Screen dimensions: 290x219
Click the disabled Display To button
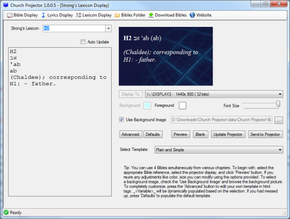[x=130, y=94]
